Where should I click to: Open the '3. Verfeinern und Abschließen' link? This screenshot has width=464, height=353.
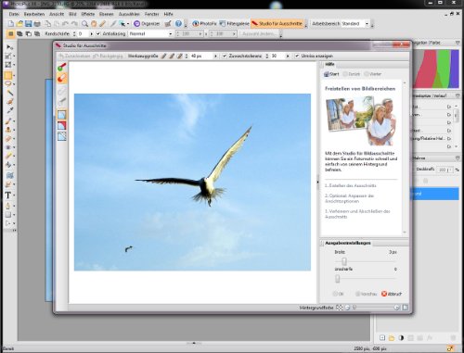[x=357, y=214]
